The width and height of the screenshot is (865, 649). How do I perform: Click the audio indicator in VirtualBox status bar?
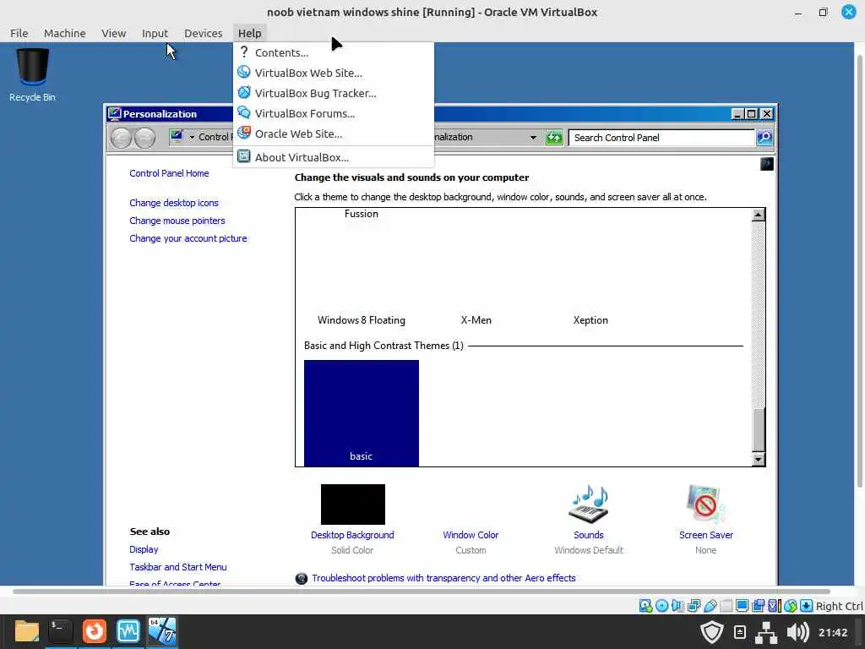pyautogui.click(x=677, y=606)
